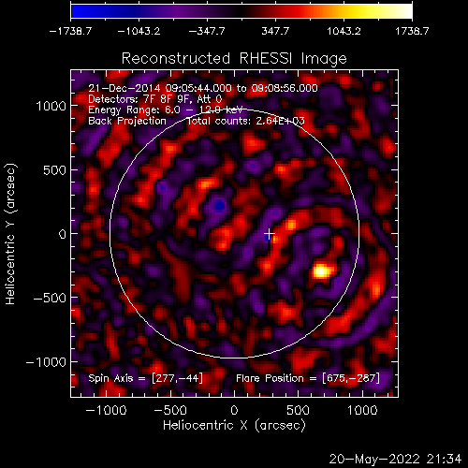Click the -1738.7 color bar minimum label
The image size is (468, 468).
coord(70,31)
